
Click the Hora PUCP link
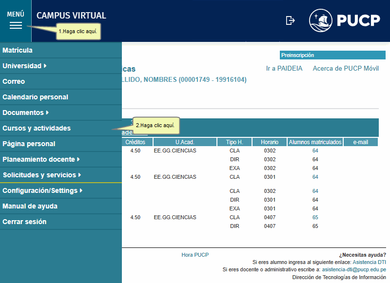tap(195, 255)
